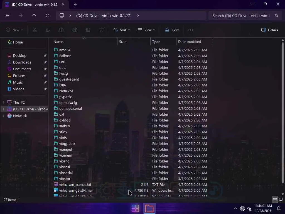The image size is (285, 214).
Task: Expand the (D:) CD Drive tree node
Action: (x=3, y=109)
